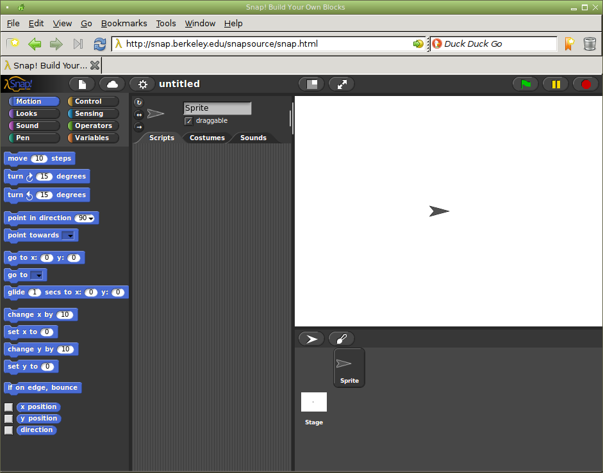Toggle the stage size button

(x=311, y=84)
